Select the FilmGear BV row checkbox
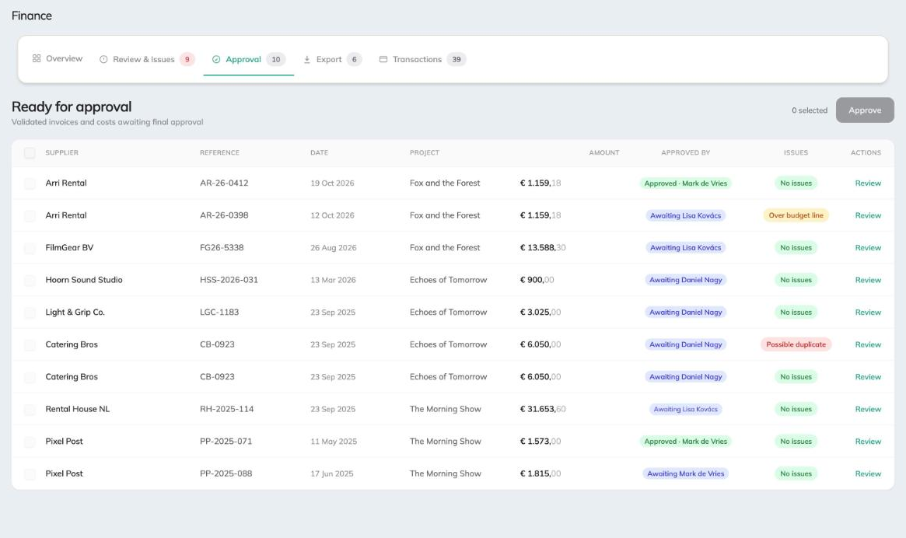Screen dimensions: 906x538 [x=30, y=248]
